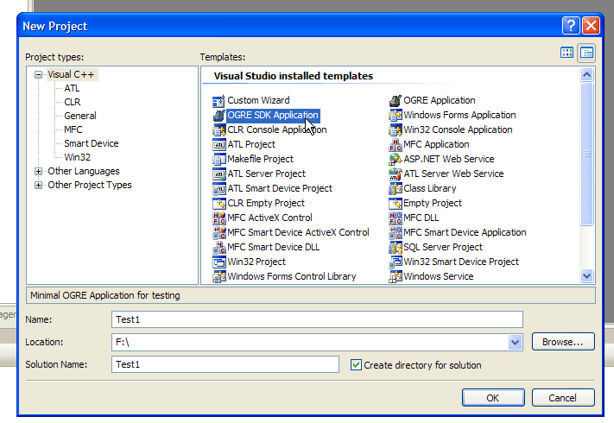Select the Win32 project type
The height and width of the screenshot is (423, 614).
click(x=77, y=157)
